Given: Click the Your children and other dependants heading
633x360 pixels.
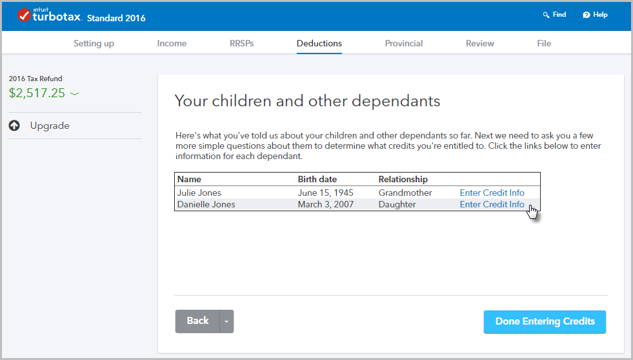Looking at the screenshot, I should pos(307,100).
